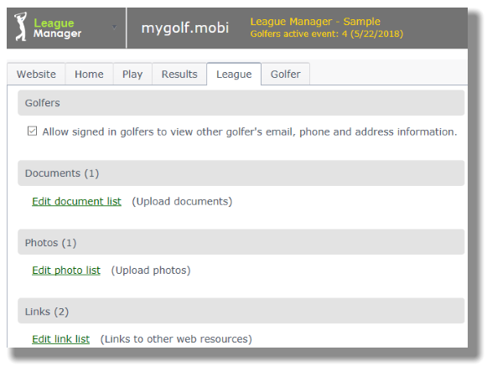Collapse the Documents (1) section header
Screen dimensions: 487x366
[x=241, y=173]
